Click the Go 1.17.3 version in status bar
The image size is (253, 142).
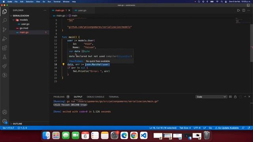point(8,128)
